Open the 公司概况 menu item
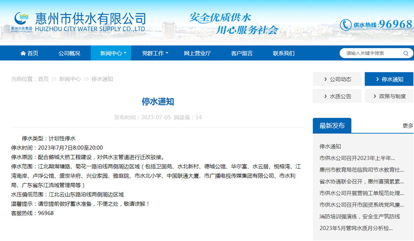The width and height of the screenshot is (414, 241). 69,53
